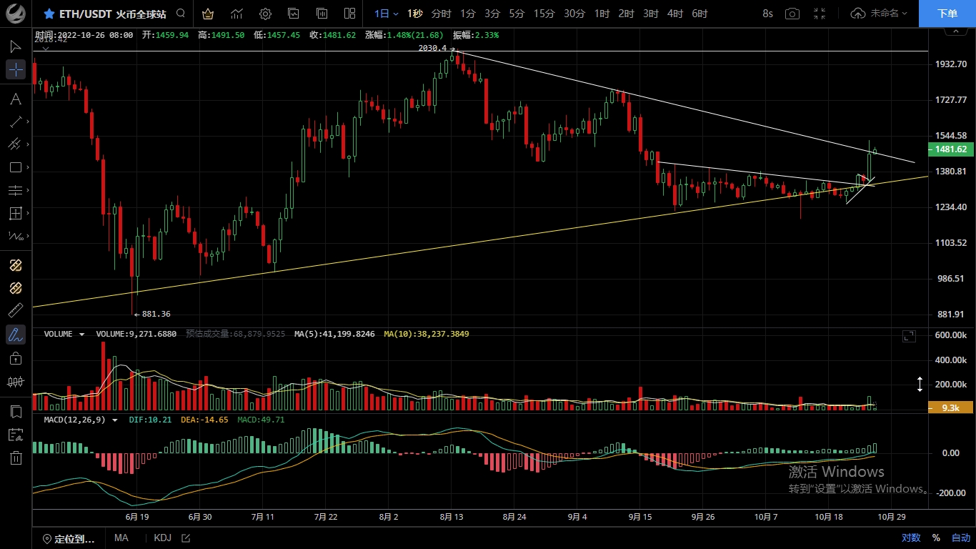Toggle the lock drawings icon
Image resolution: width=976 pixels, height=549 pixels.
[16, 357]
